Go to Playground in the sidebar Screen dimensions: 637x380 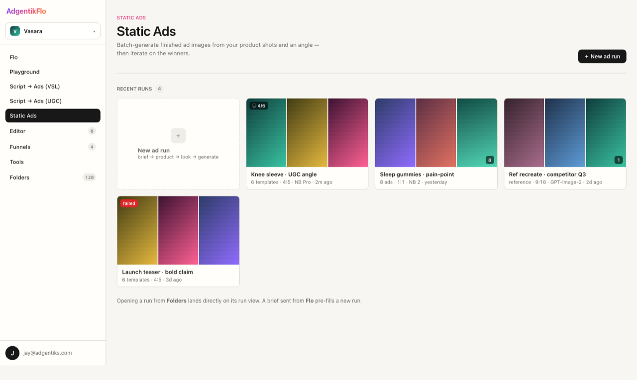(53, 72)
